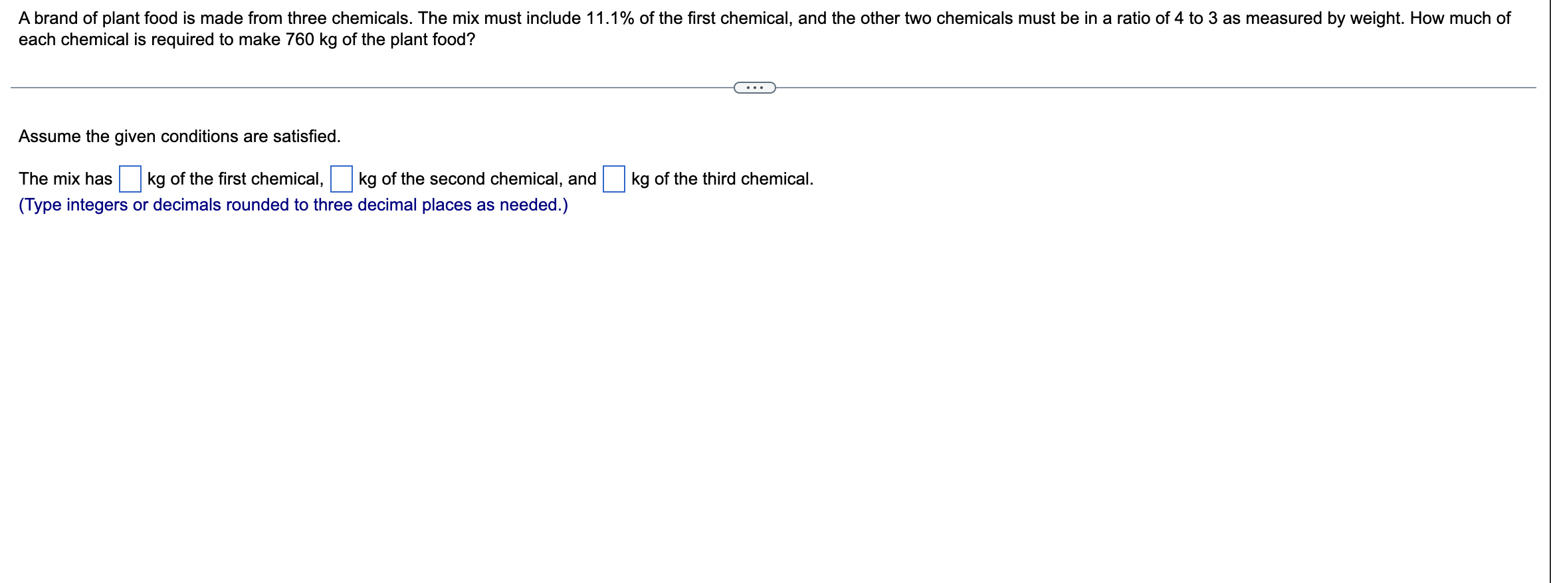Focus the empty box before 'kg of the second chemical'

pos(341,178)
